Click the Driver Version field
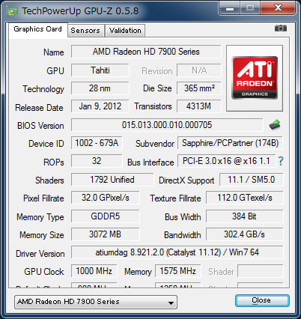This screenshot has height=319, width=301. (x=177, y=252)
